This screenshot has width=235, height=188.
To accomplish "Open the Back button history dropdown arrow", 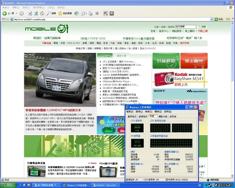I will (17, 14).
